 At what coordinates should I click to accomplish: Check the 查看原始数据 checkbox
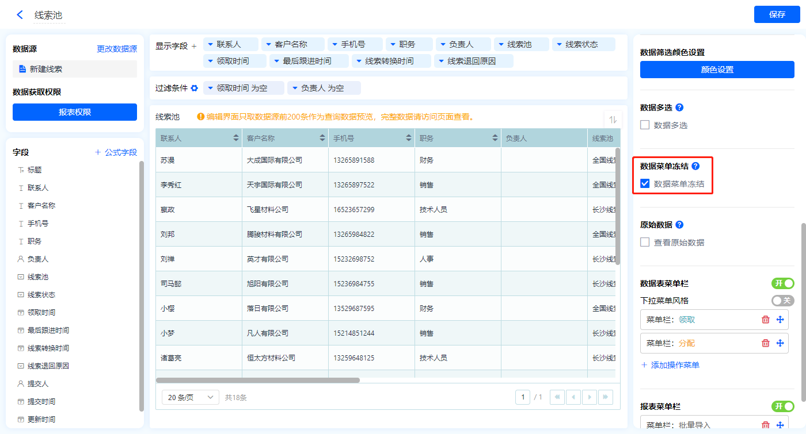[645, 243]
